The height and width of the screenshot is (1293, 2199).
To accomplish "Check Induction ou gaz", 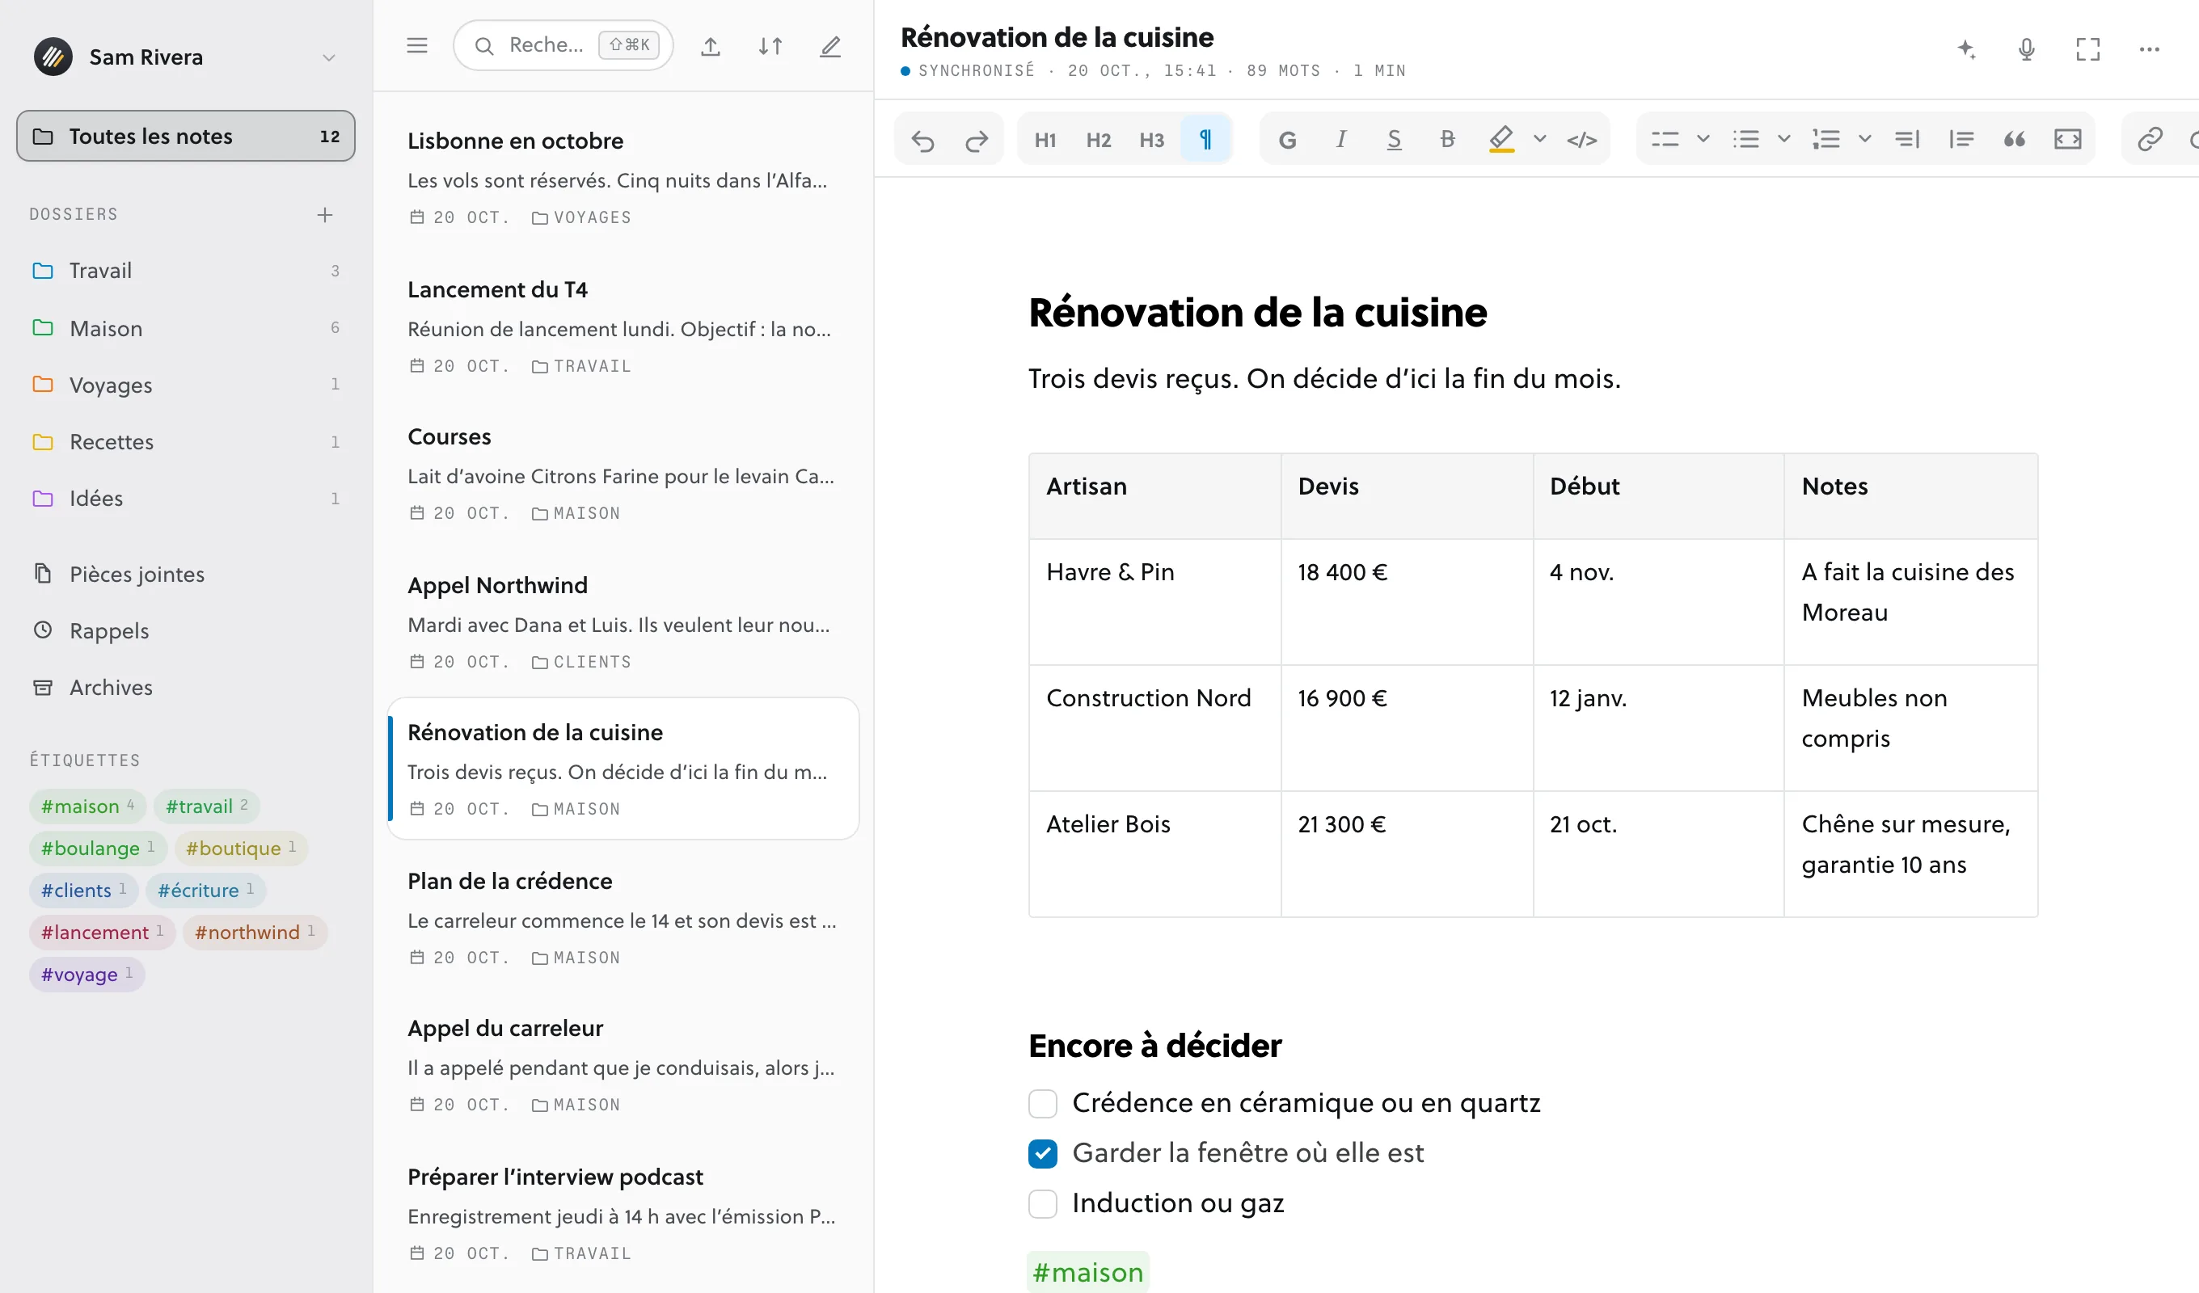I will tap(1043, 1203).
